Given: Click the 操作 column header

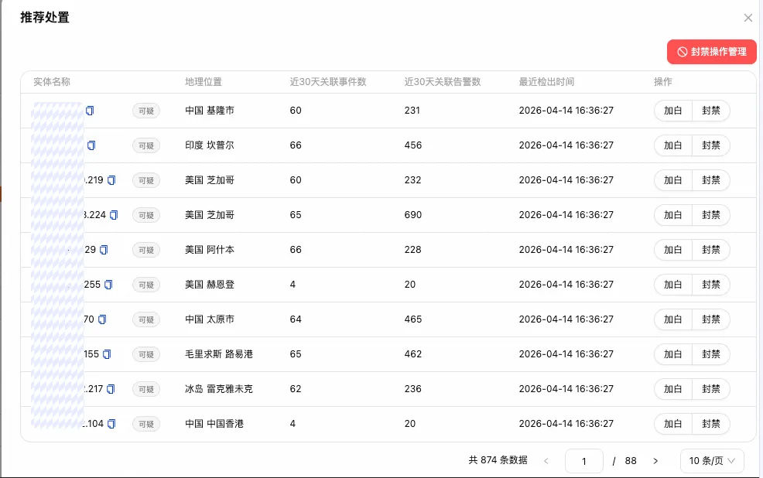Looking at the screenshot, I should tap(662, 82).
